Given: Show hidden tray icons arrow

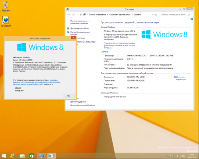Looking at the screenshot, I should pos(167,156).
